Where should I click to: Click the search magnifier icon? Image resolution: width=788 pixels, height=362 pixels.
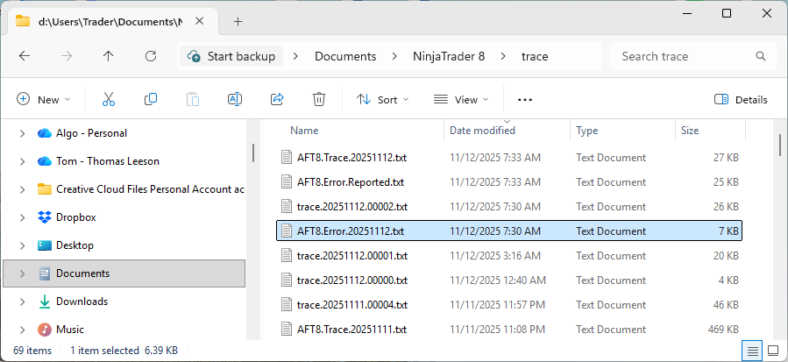760,56
